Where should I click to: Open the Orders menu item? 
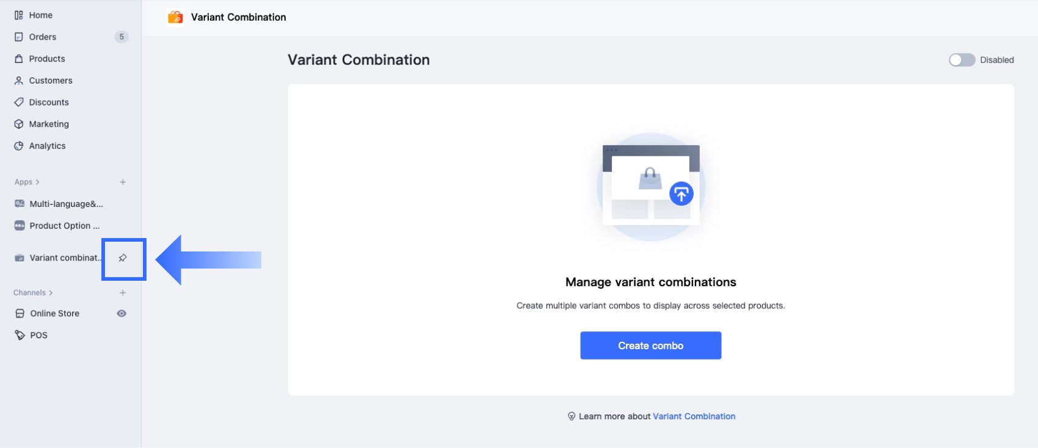click(x=43, y=37)
